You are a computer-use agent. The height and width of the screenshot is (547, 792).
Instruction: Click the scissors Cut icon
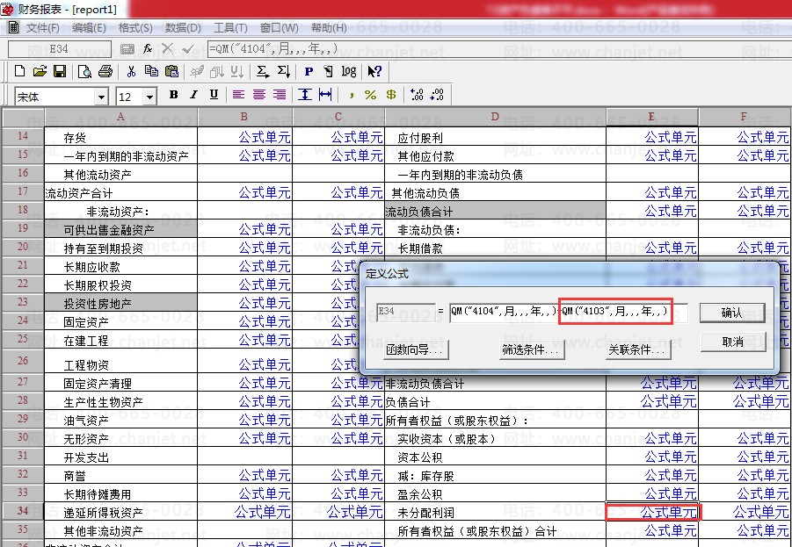131,71
